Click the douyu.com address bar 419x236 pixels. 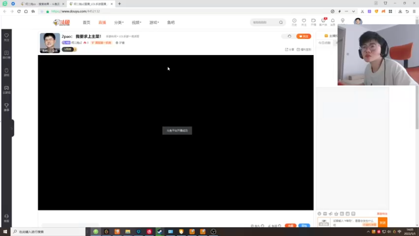[x=184, y=12]
